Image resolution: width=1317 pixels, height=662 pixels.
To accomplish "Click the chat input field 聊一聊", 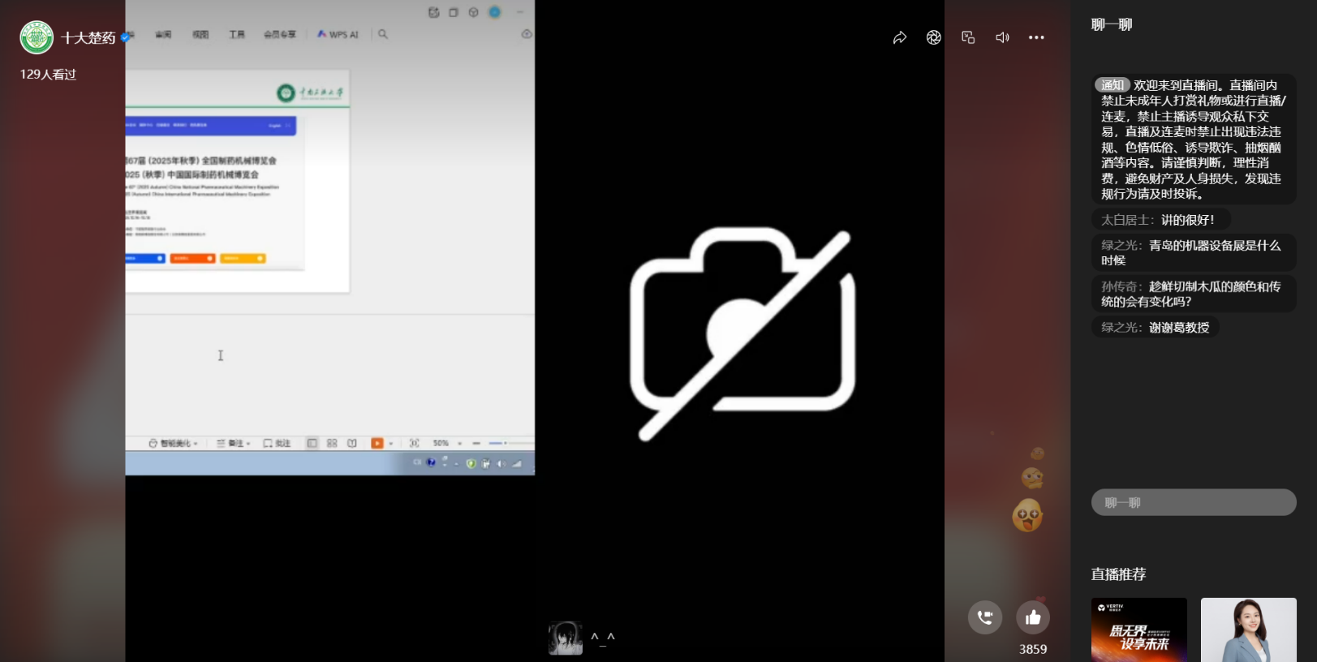I will coord(1193,502).
